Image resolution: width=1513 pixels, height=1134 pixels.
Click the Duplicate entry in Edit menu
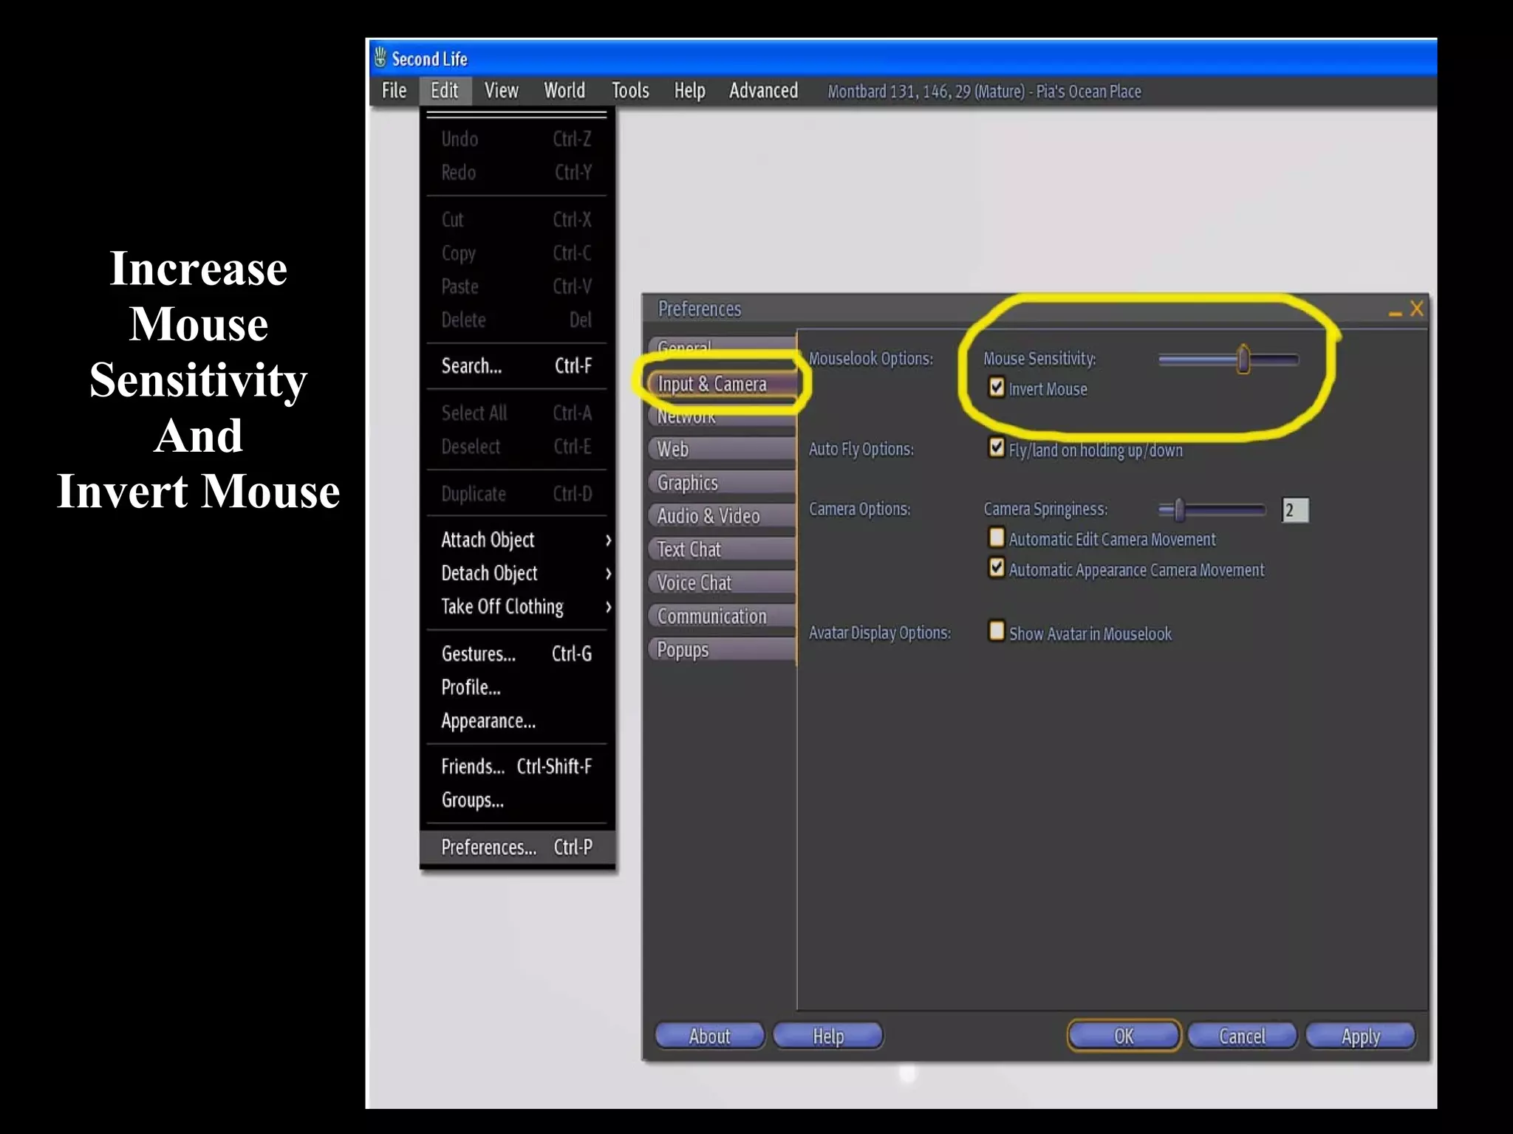point(516,493)
